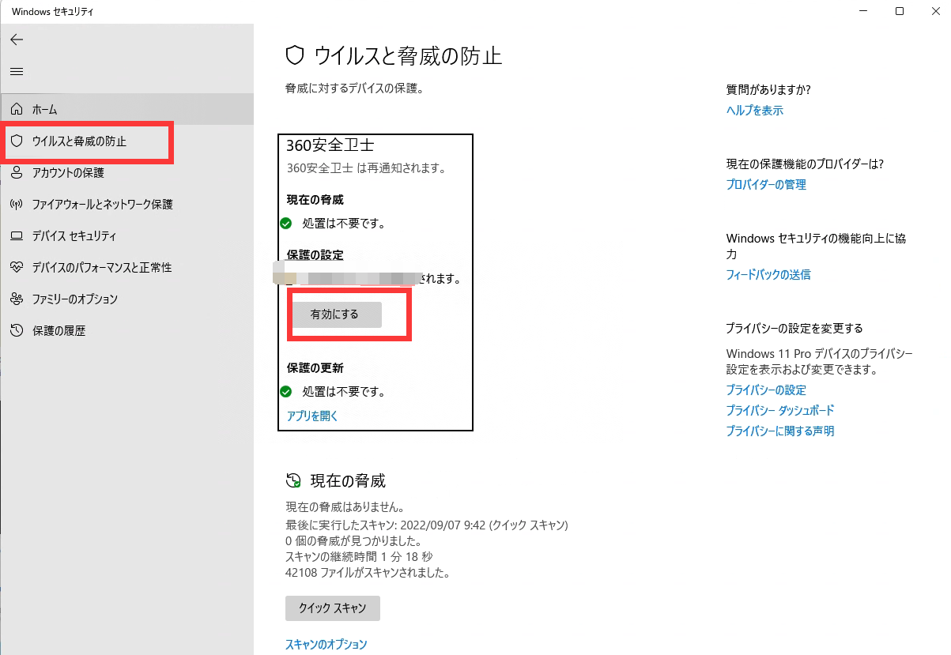Viewport: 951px width, 655px height.
Task: Click the refresh icon beside 現在の脅威
Action: coord(292,480)
